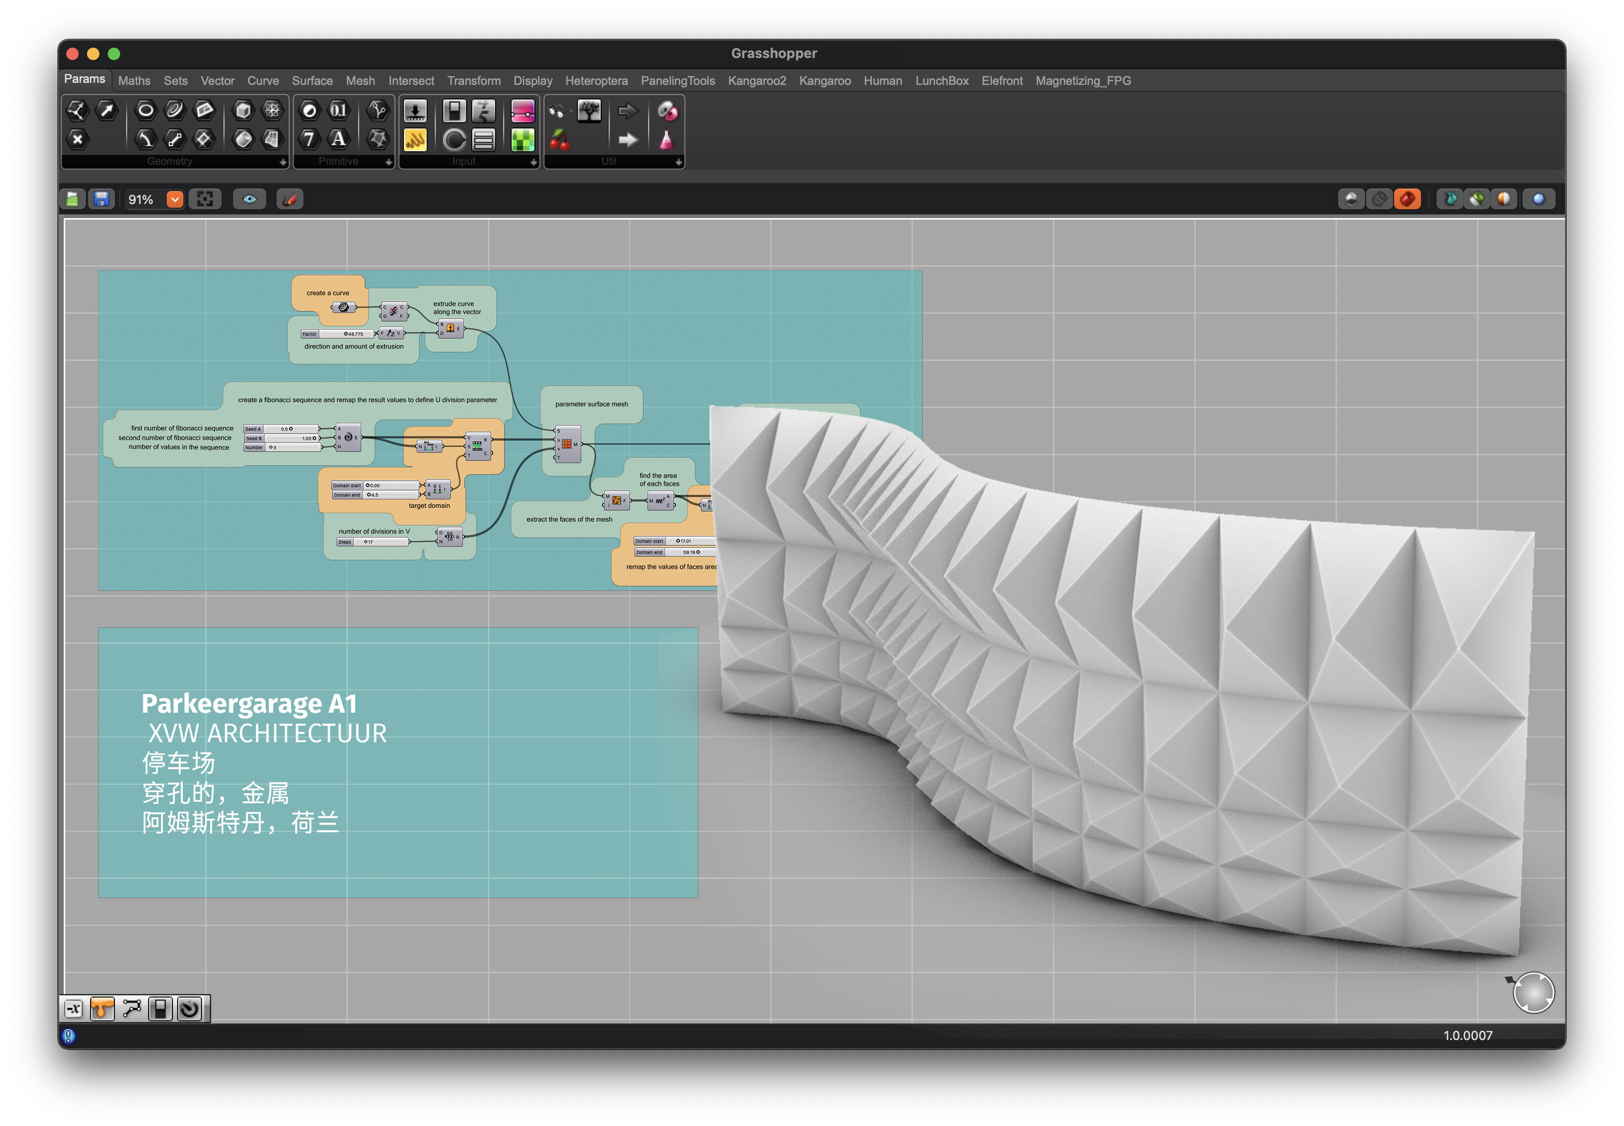Toggle the eye preview display button
Image resolution: width=1624 pixels, height=1126 pixels.
point(250,199)
